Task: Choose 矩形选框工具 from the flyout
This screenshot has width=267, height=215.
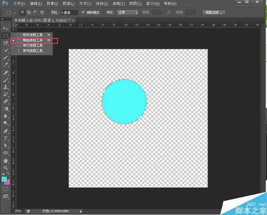Action: tap(32, 35)
